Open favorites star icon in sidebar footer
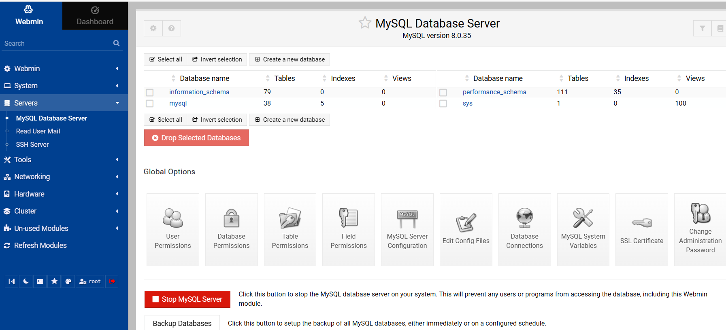The width and height of the screenshot is (726, 330). tap(54, 281)
